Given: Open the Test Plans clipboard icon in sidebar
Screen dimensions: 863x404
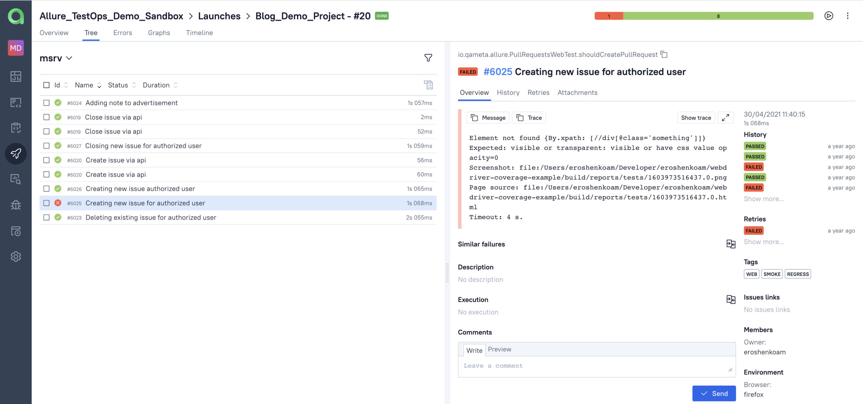Looking at the screenshot, I should coord(16,128).
